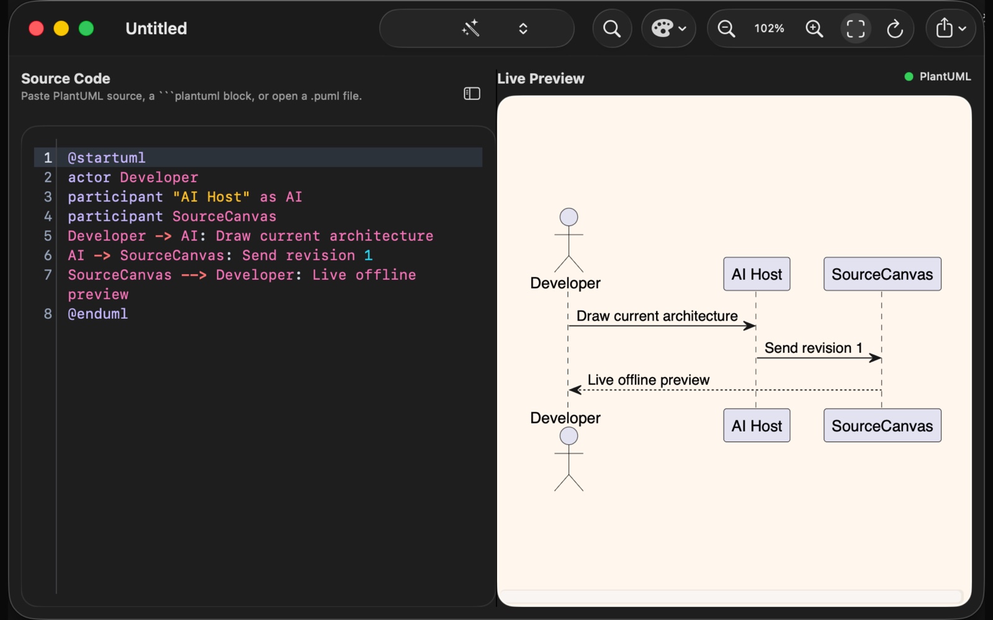Click the 102% zoom level

tap(769, 29)
